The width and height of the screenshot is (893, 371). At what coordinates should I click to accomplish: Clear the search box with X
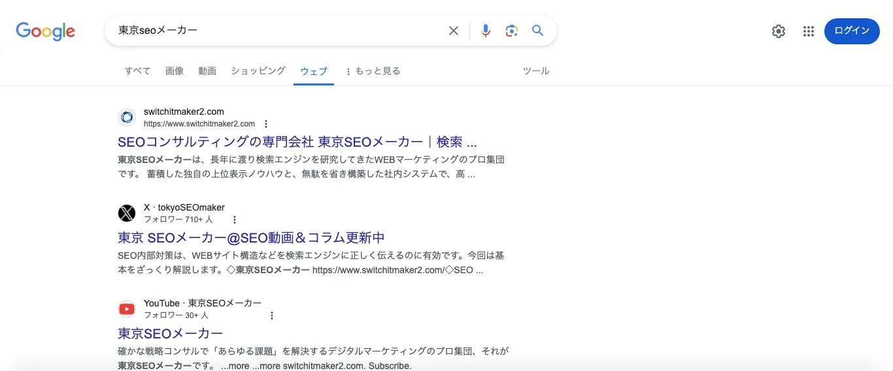click(453, 31)
